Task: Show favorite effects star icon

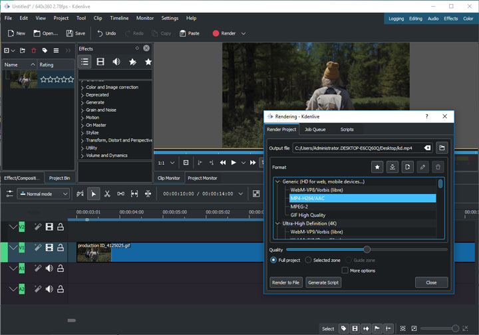Action: 148,62
